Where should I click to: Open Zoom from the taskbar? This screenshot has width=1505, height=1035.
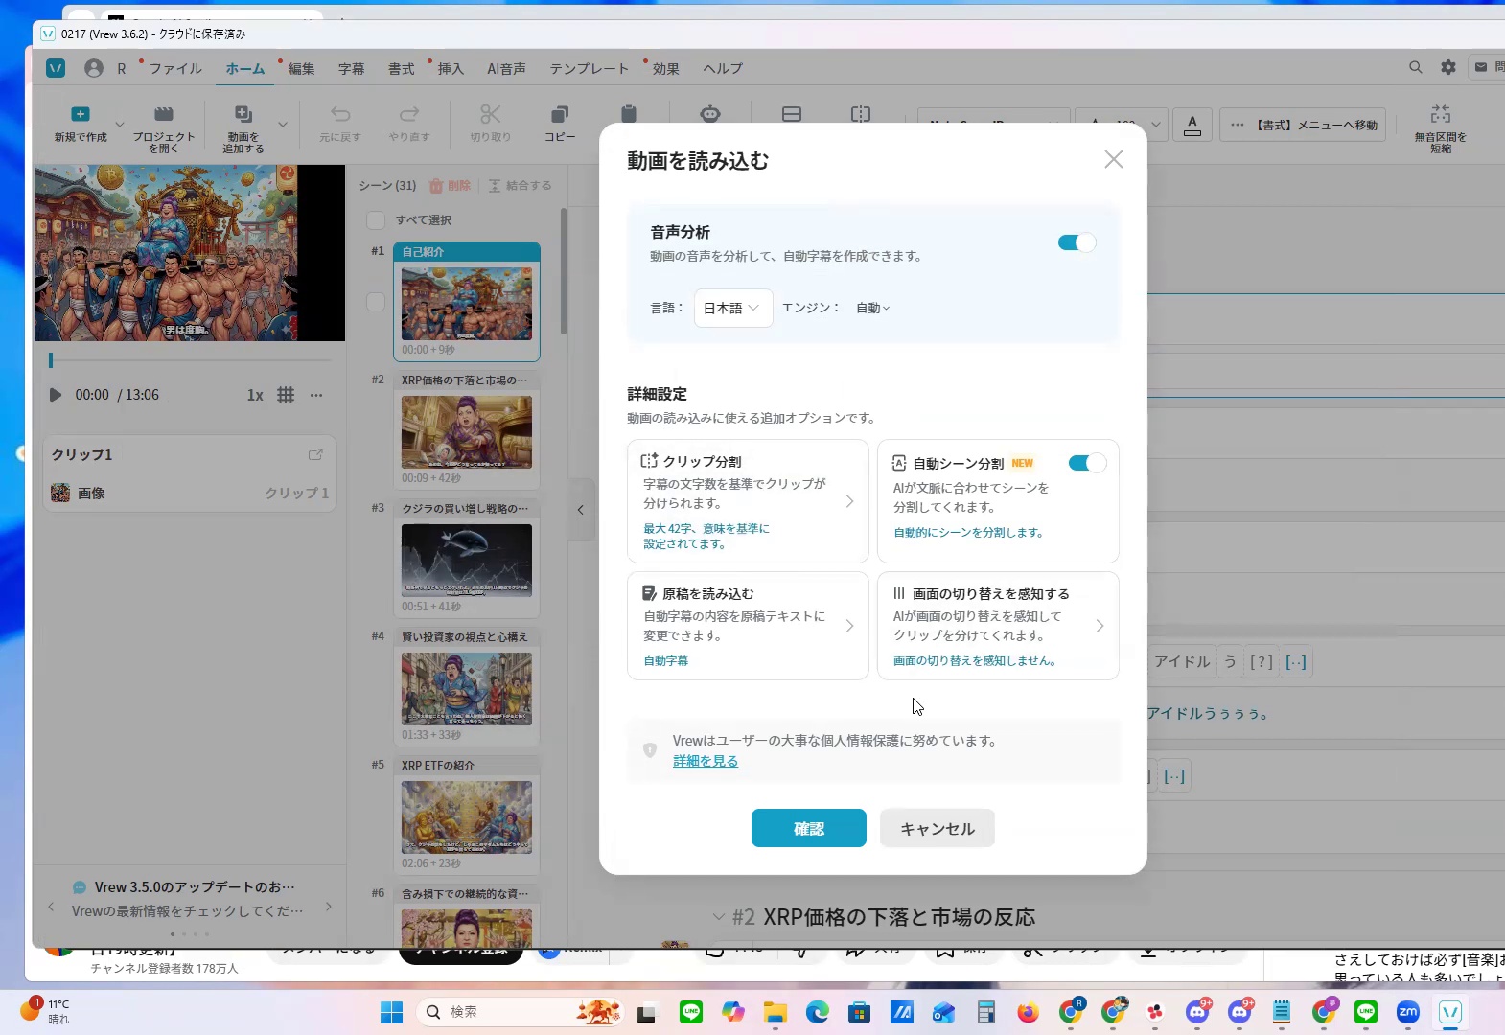1408,1012
